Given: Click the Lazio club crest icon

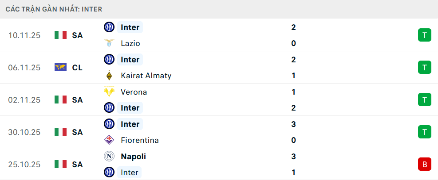Looking at the screenshot, I should [x=109, y=43].
